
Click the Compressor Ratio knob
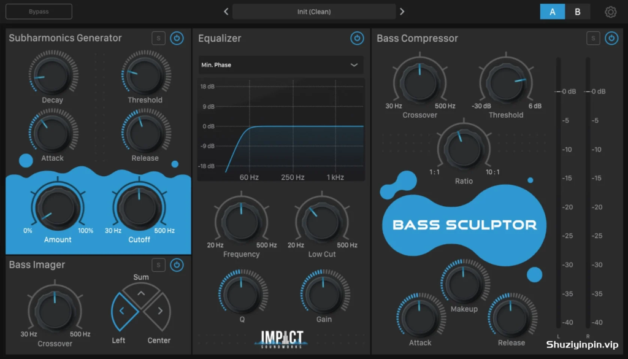click(x=464, y=149)
